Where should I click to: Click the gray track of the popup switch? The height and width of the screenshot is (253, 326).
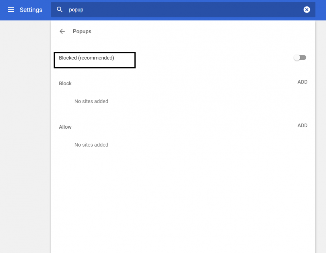point(304,58)
